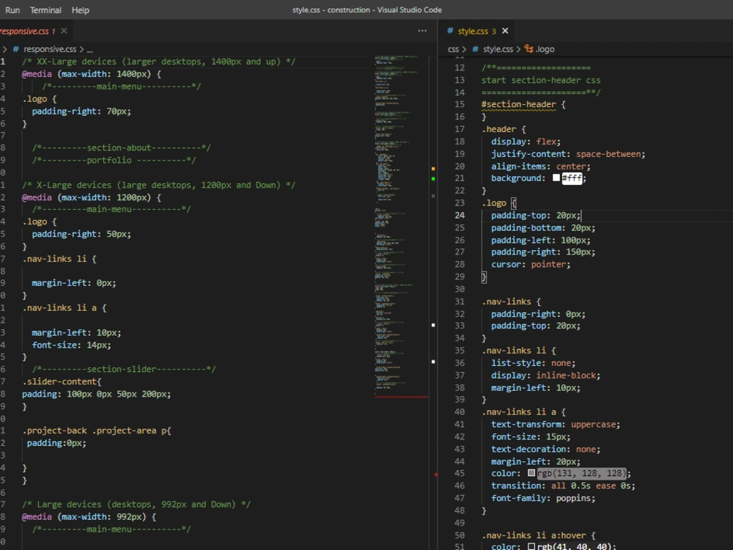Click 'font-family: poppins;' line

pyautogui.click(x=543, y=498)
